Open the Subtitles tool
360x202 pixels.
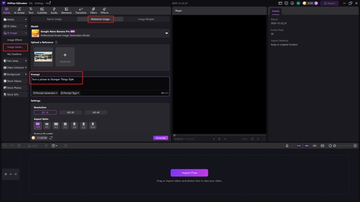tap(42, 10)
